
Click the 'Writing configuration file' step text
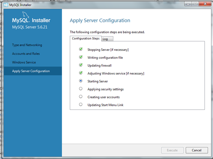tap(105, 58)
